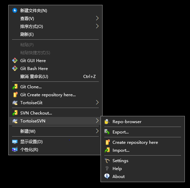Click the blue icon beside 新建文件夹(N)

pos(15,10)
